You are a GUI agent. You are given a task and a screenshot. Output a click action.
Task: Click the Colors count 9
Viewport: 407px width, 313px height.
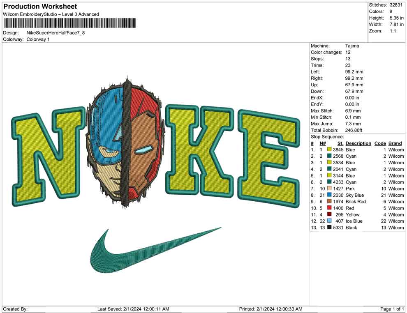coord(391,12)
